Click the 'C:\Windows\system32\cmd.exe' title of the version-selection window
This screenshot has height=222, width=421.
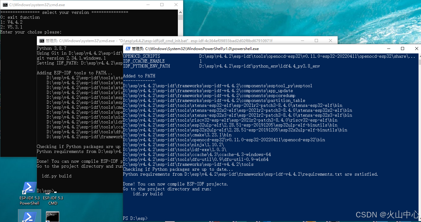click(x=37, y=5)
